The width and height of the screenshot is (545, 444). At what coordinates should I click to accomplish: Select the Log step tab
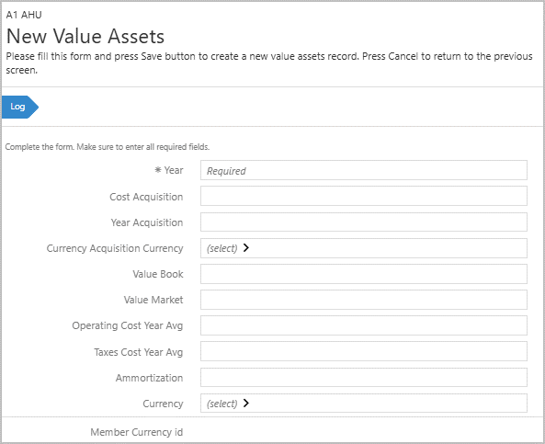pyautogui.click(x=19, y=107)
